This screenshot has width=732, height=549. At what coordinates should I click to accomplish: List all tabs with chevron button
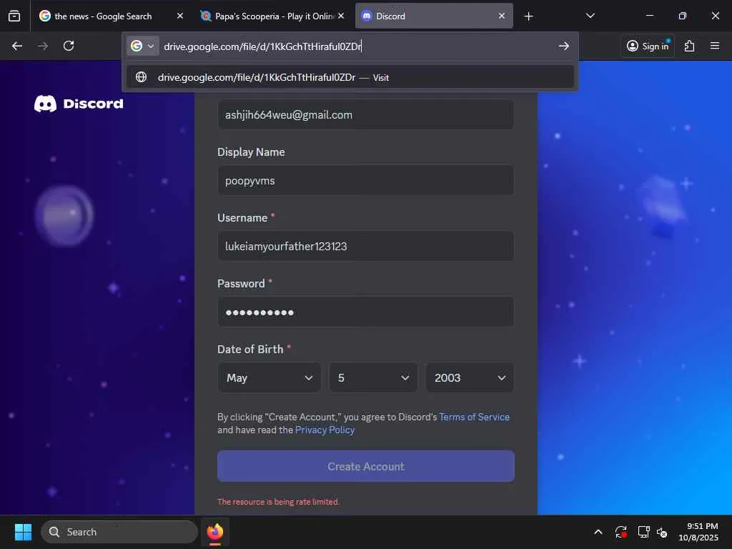(590, 16)
